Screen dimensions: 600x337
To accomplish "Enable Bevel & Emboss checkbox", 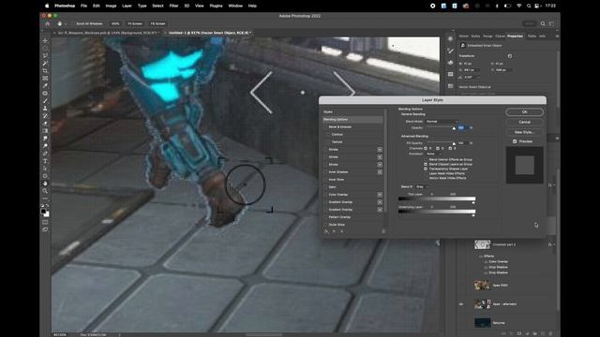I will click(325, 127).
